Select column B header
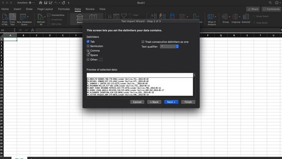The width and height of the screenshot is (282, 159). (23, 35)
